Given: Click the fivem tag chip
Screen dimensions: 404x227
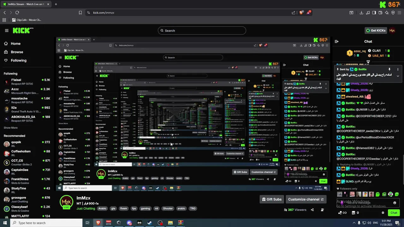Looking at the screenshot, I should coord(123,208).
